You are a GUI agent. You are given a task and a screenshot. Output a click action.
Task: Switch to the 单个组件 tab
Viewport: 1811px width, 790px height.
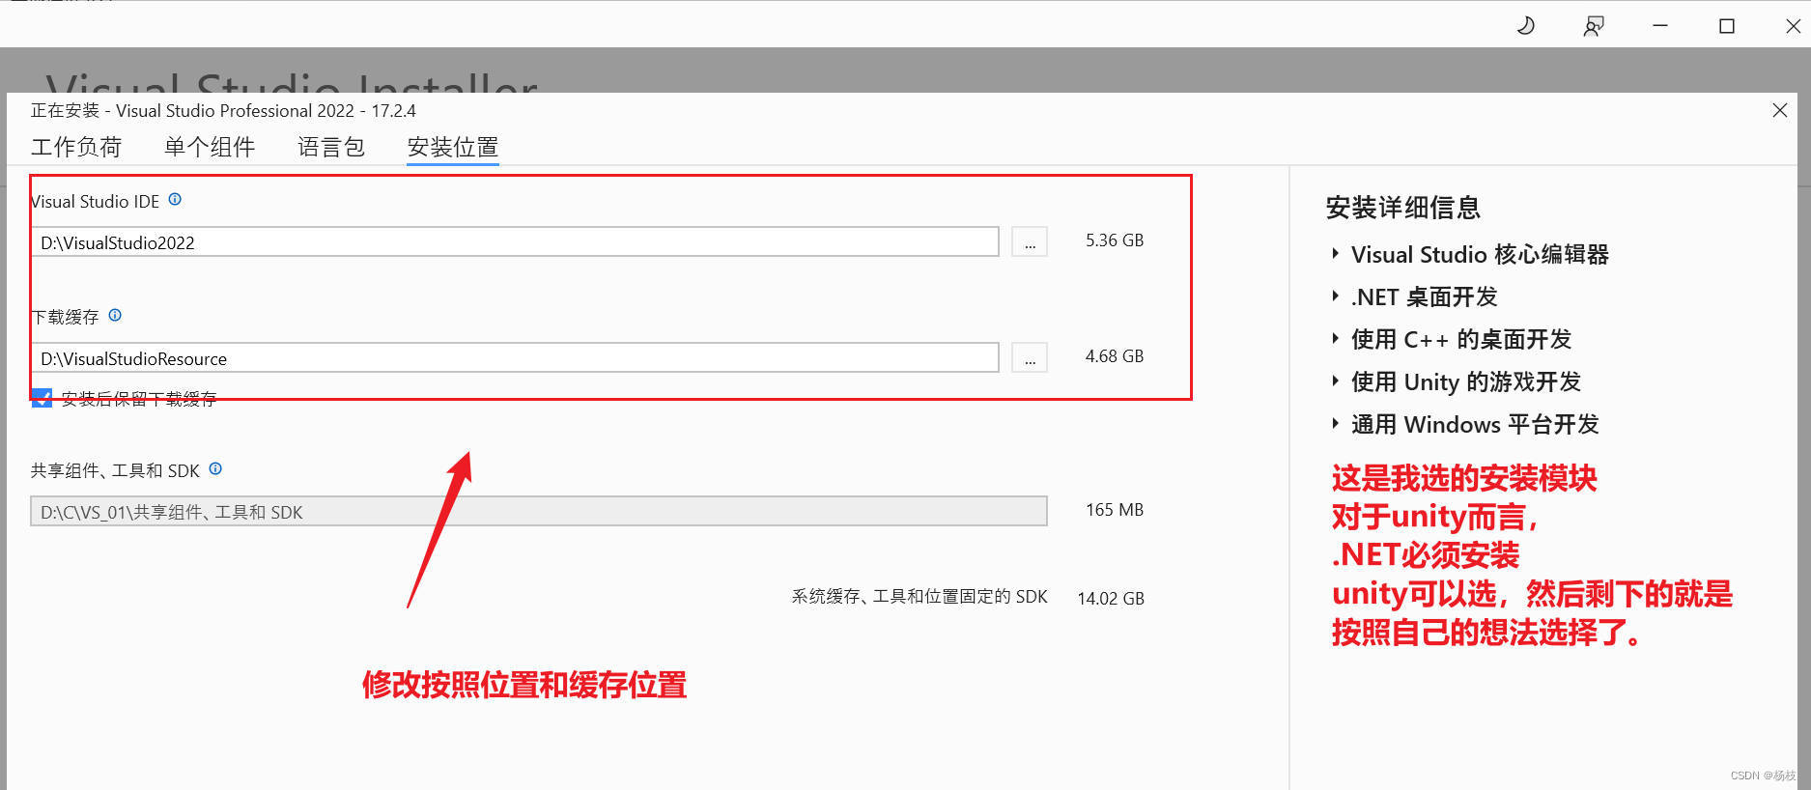tap(210, 147)
